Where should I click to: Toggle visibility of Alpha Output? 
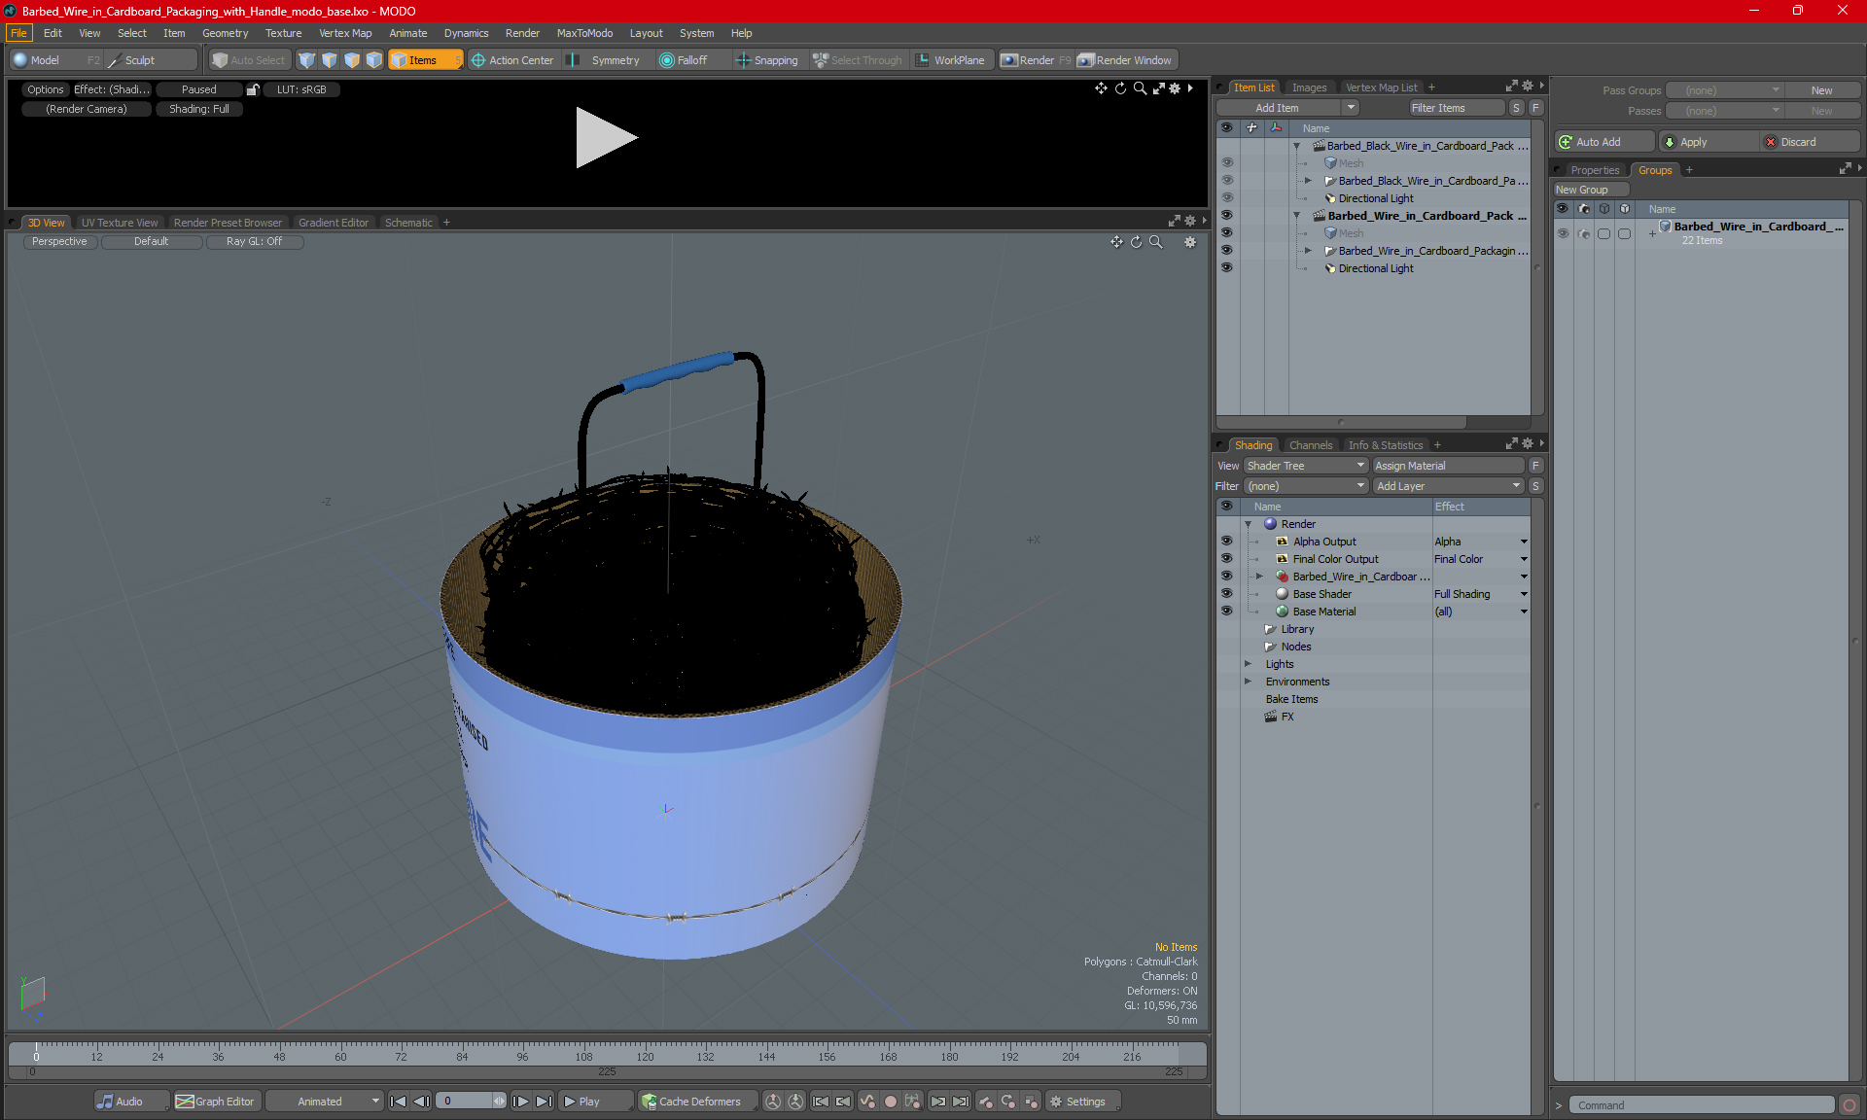coord(1226,542)
